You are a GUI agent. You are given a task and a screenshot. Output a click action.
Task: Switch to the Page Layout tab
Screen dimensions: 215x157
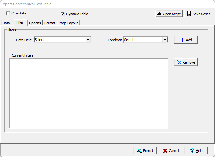coord(68,23)
